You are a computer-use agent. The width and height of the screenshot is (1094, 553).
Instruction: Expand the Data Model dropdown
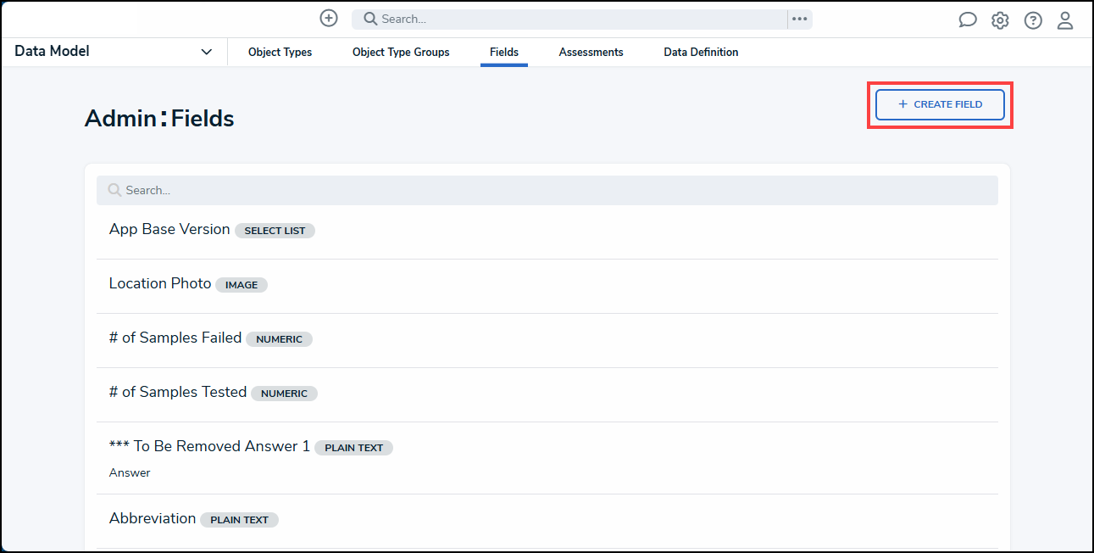click(x=206, y=52)
